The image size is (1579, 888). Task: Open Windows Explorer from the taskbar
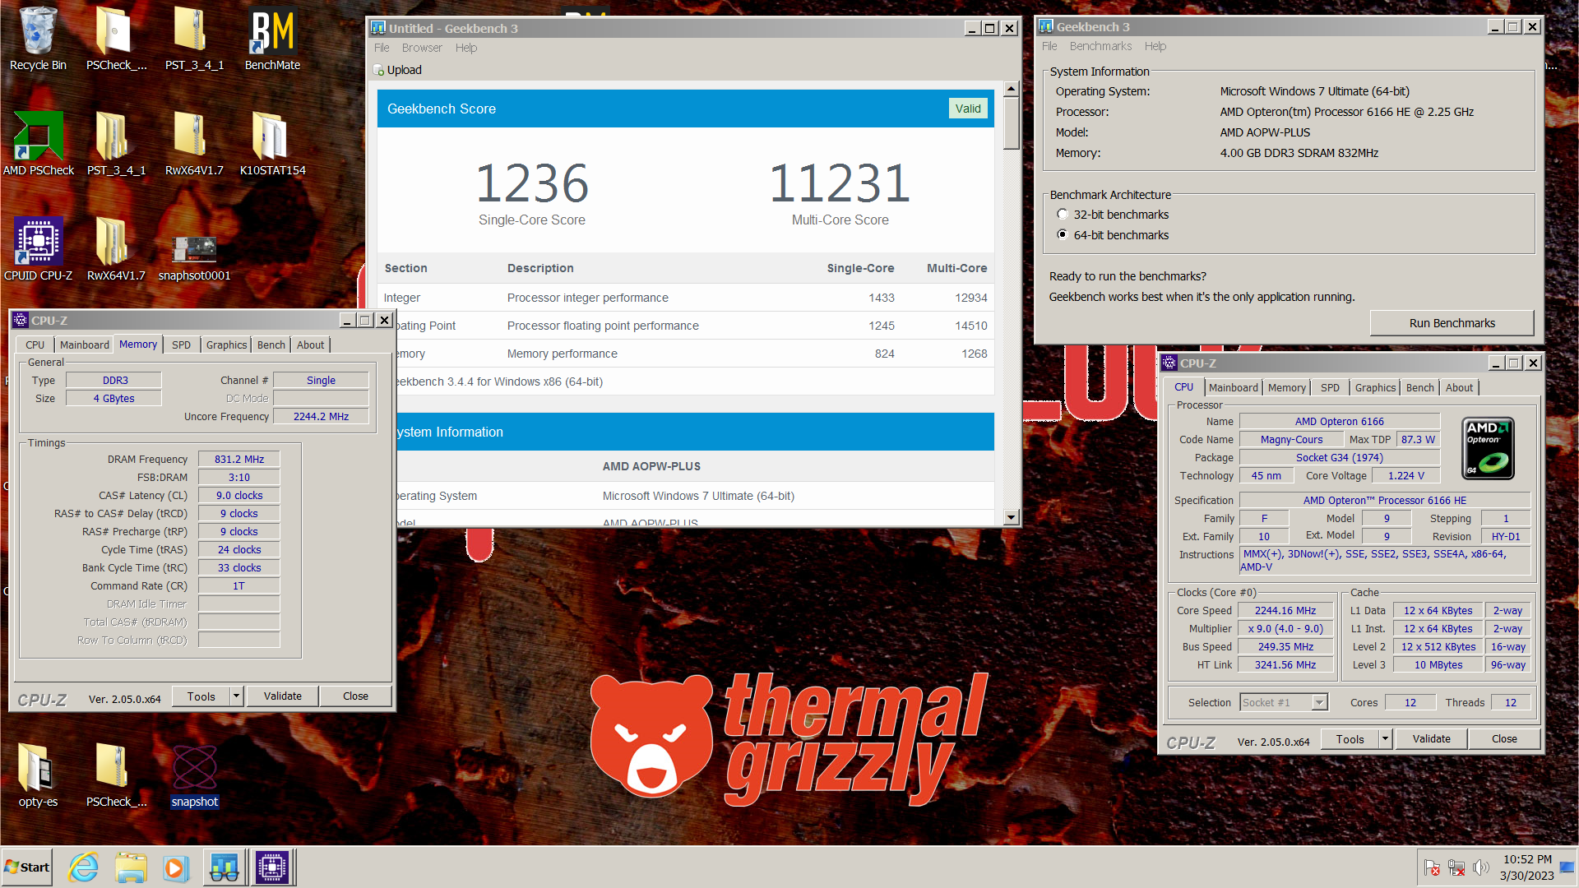click(x=130, y=867)
